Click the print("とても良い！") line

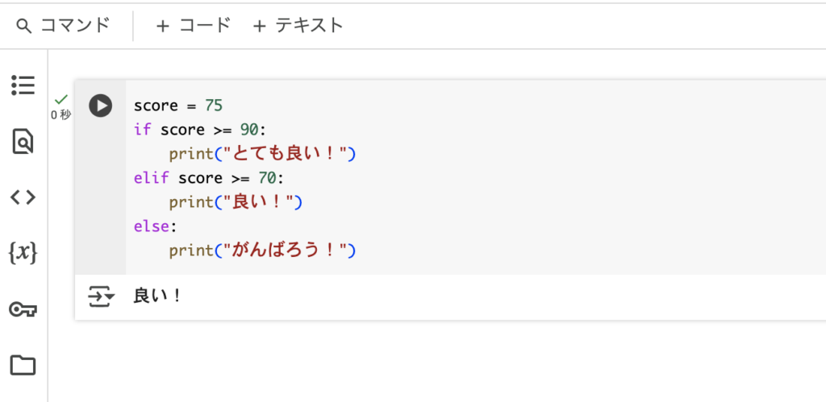pos(263,154)
